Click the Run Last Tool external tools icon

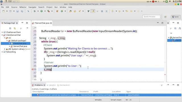pyautogui.click(x=49, y=11)
